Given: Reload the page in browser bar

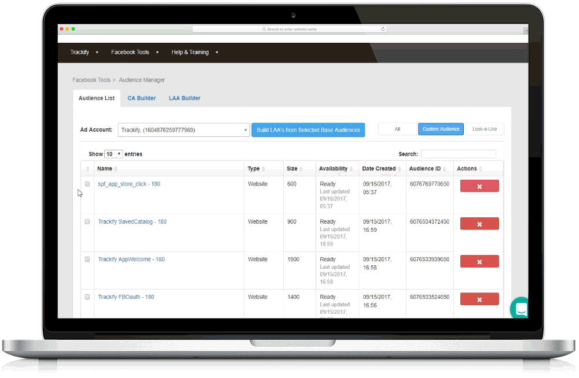Looking at the screenshot, I should pos(383,29).
